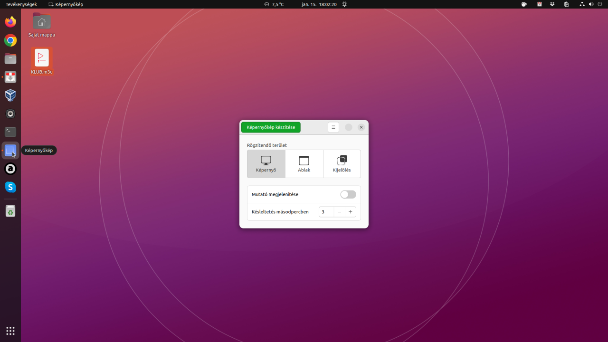Open Tevékenységek activities overview

pos(21,4)
